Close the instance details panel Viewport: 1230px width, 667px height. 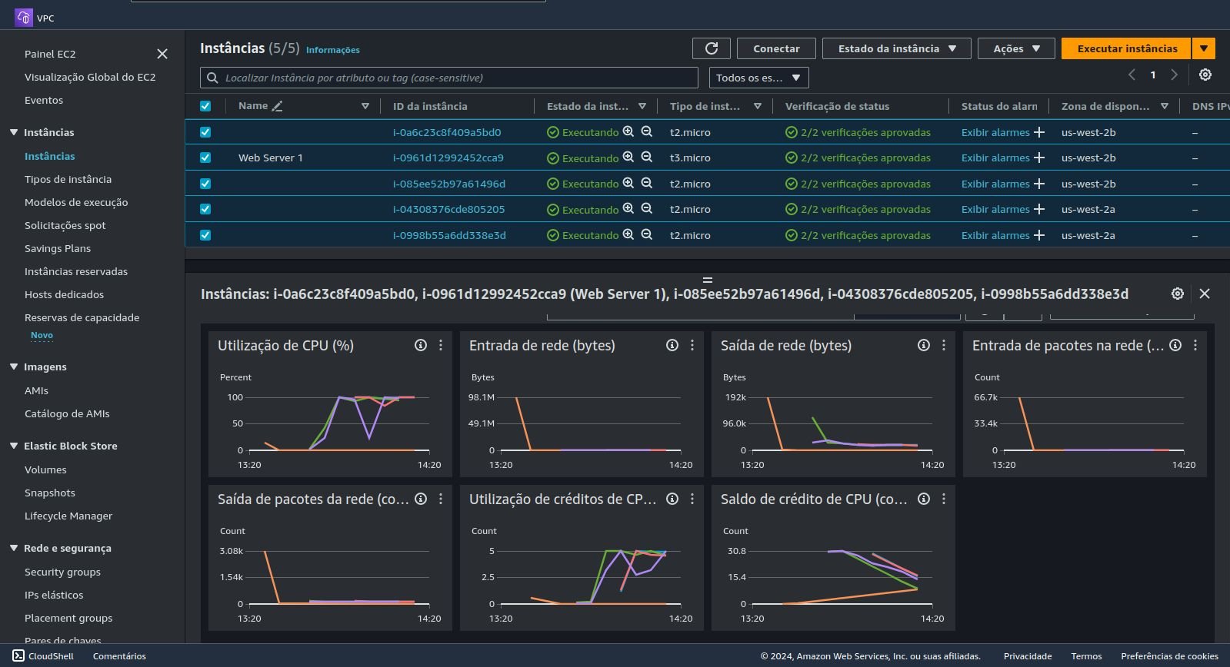pyautogui.click(x=1205, y=294)
